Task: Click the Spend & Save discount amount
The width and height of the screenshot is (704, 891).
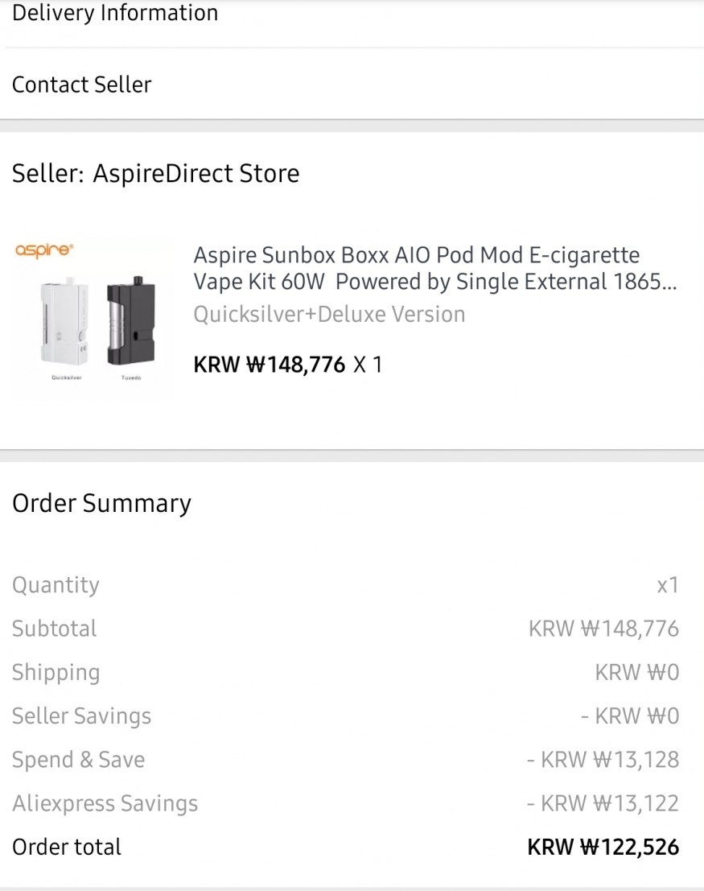Action: point(603,760)
